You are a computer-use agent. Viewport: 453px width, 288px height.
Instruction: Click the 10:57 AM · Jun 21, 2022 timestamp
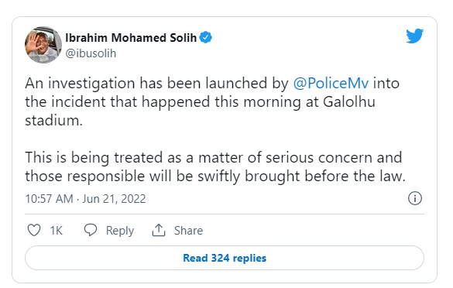[x=85, y=199]
